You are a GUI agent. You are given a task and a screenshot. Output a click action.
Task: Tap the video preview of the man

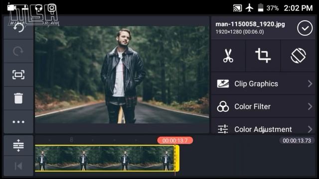pos(122,75)
